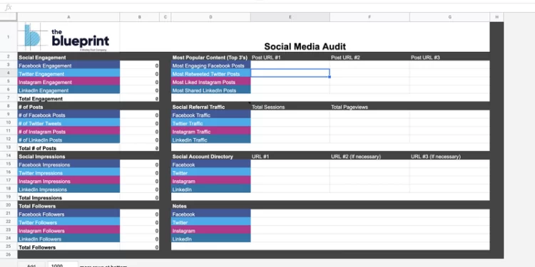Click the Add rows button at bottom
535x267 pixels.
tap(31, 265)
